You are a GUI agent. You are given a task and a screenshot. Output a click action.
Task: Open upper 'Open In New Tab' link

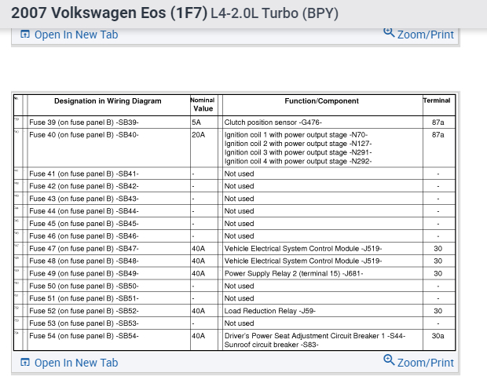[x=76, y=35]
